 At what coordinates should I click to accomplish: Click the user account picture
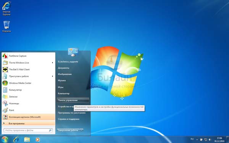click(x=73, y=51)
